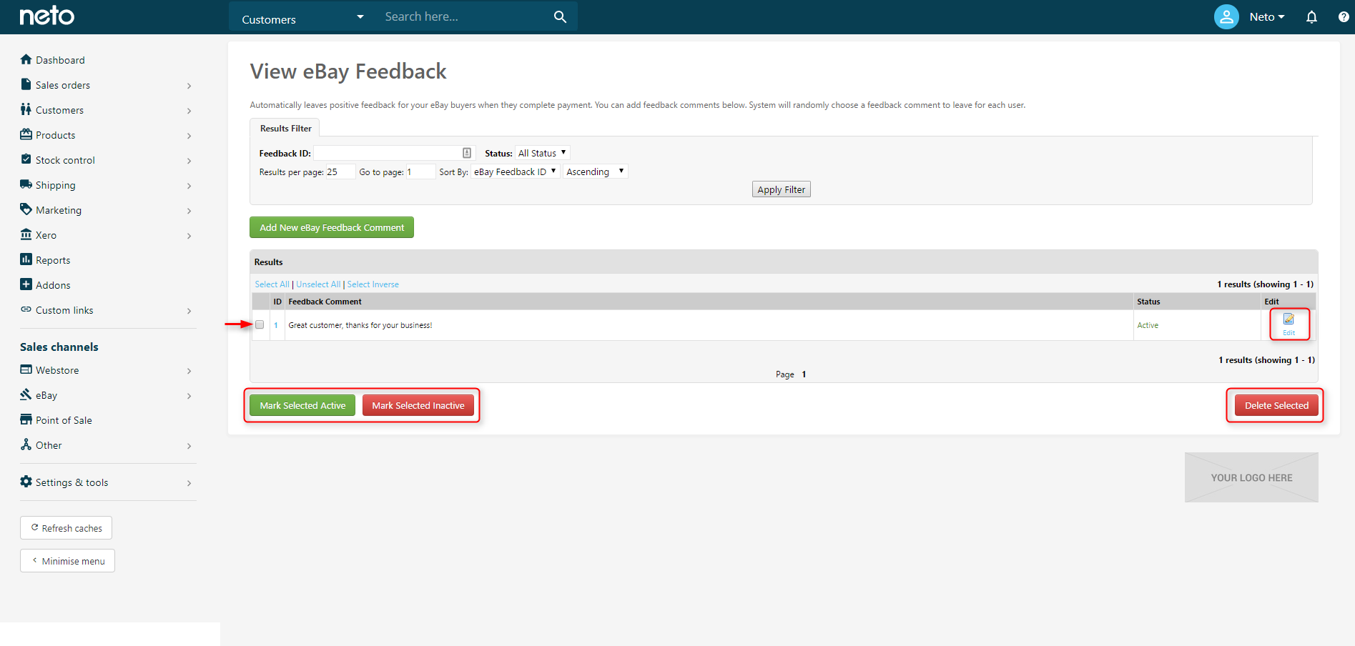Click the feedback ID 1 link

tap(276, 325)
